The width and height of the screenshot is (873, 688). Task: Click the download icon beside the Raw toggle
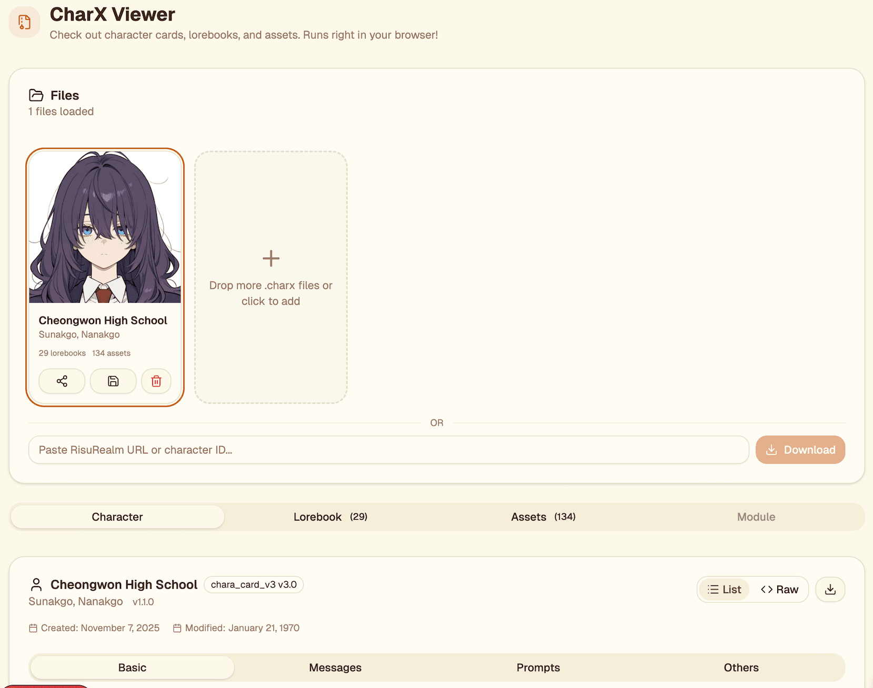pos(830,589)
